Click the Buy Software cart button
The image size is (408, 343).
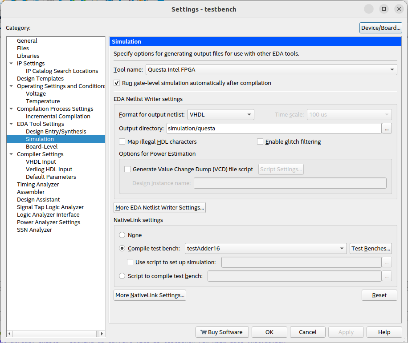pos(222,332)
